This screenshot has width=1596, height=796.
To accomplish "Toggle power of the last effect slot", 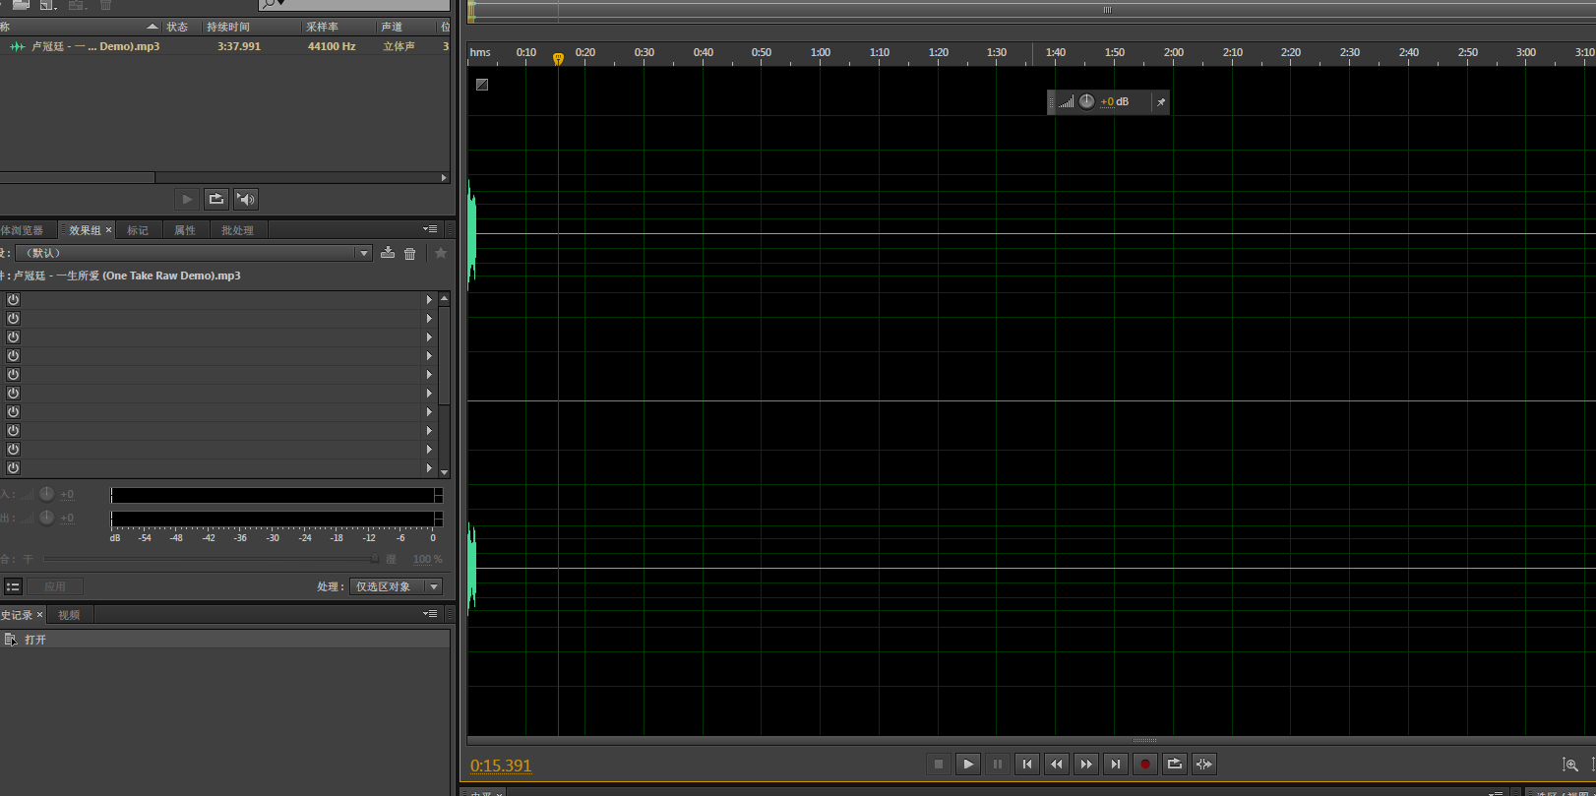I will tap(14, 468).
